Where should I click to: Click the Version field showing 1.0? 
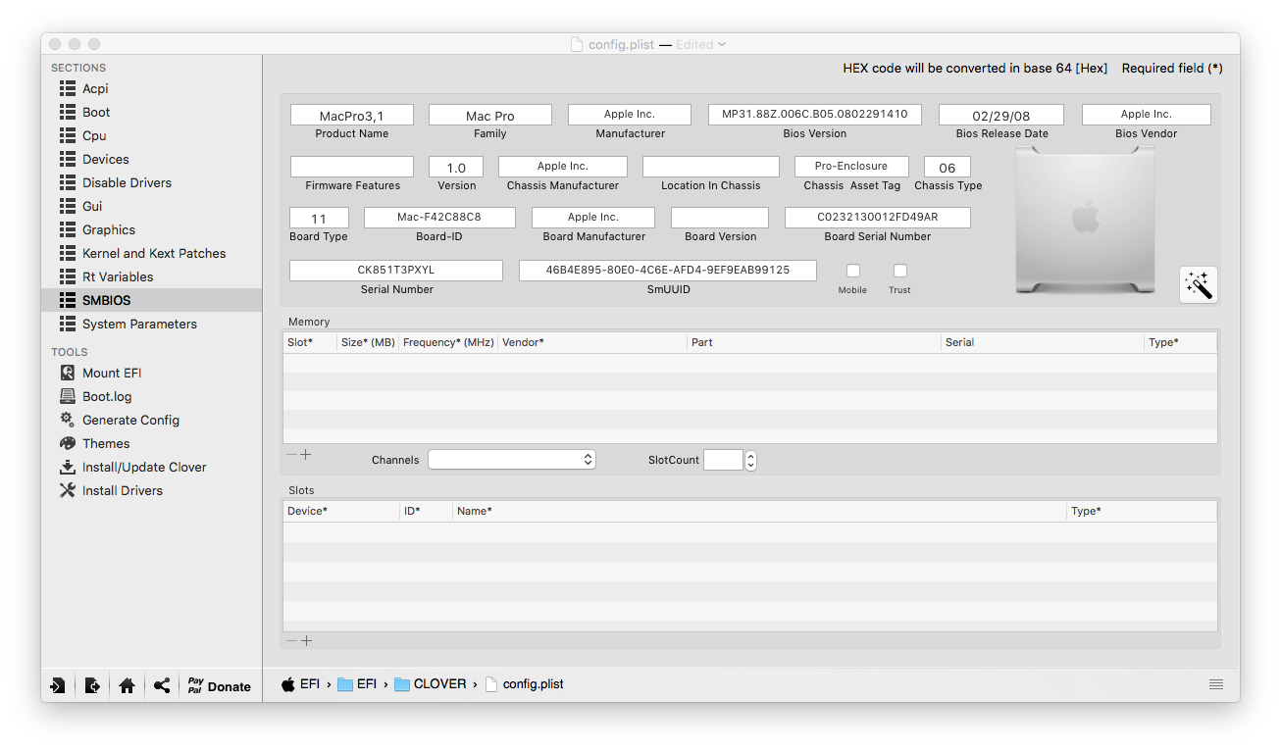[457, 167]
